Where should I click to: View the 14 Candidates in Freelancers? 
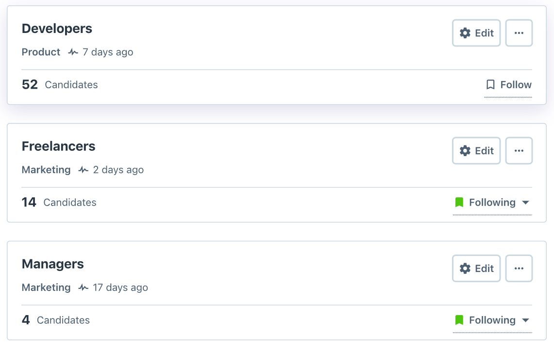(59, 203)
